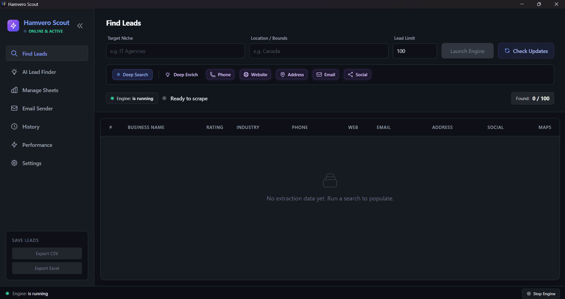Go to Manage Sheets in the sidebar
Image resolution: width=565 pixels, height=299 pixels.
coord(47,90)
